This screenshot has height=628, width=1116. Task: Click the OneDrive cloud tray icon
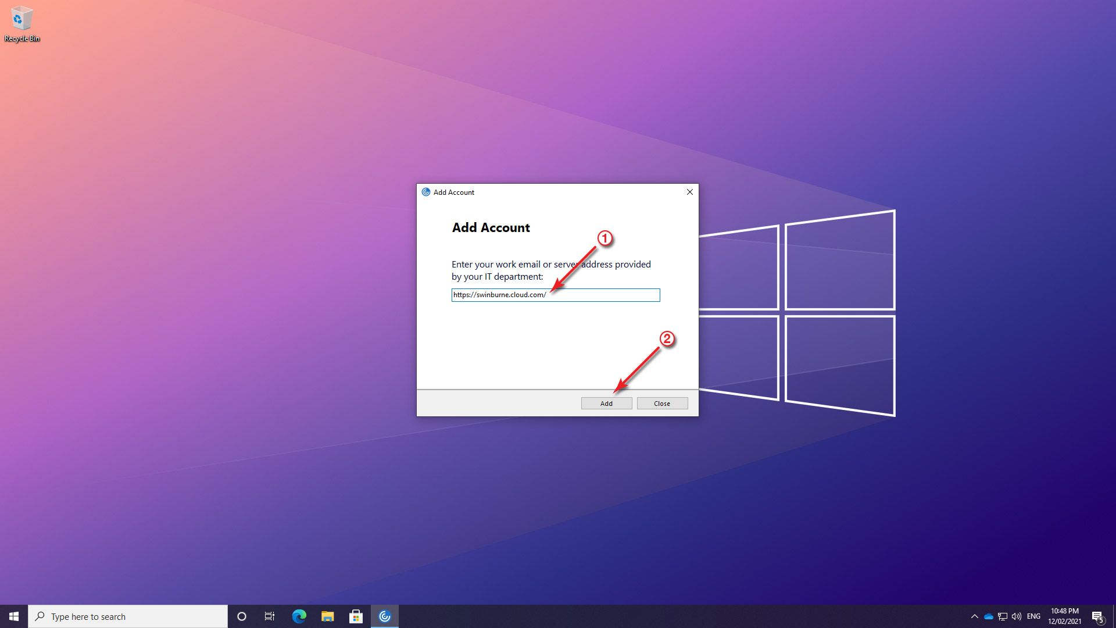tap(988, 616)
